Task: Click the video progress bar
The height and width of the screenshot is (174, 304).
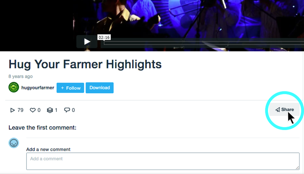Action: pyautogui.click(x=204, y=43)
